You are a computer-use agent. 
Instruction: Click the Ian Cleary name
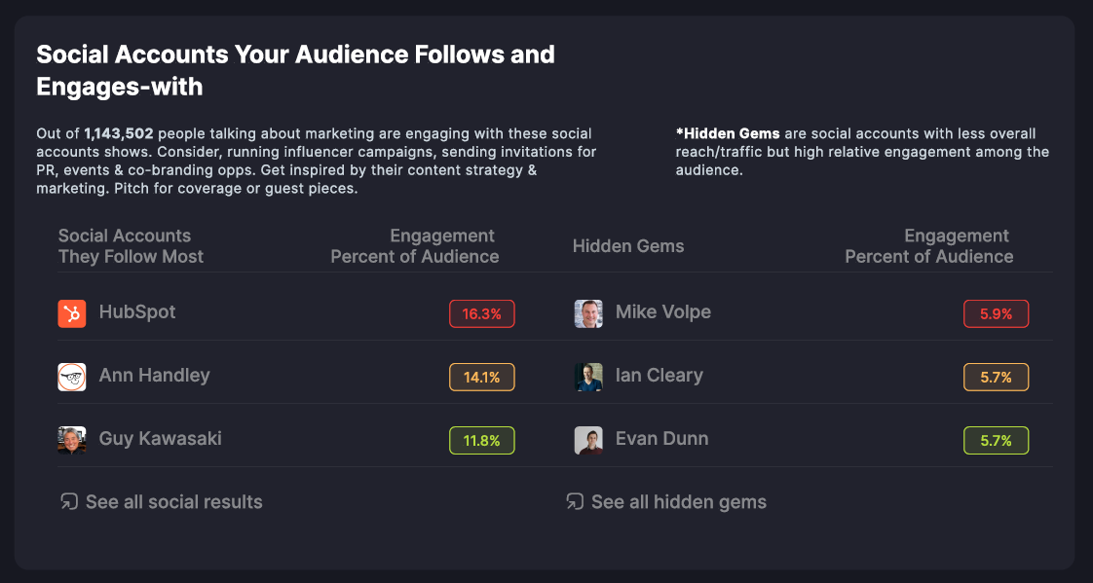pos(660,376)
